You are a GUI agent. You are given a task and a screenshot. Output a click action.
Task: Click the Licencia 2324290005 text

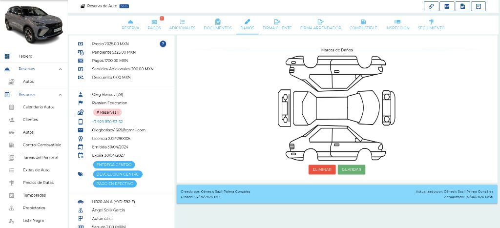click(x=111, y=139)
